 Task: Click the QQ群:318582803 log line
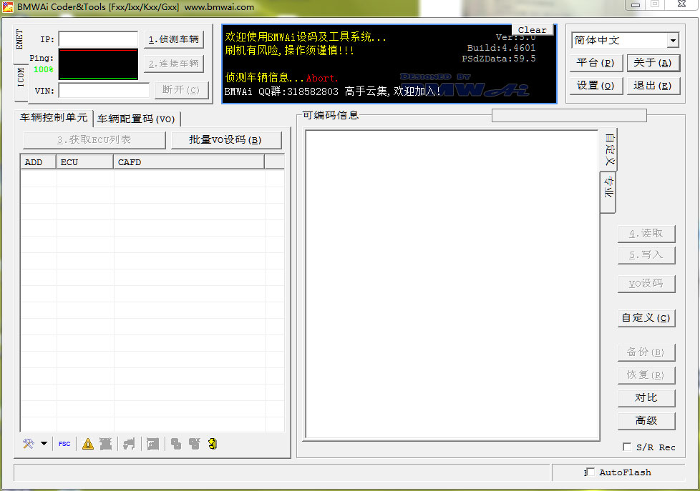(333, 91)
